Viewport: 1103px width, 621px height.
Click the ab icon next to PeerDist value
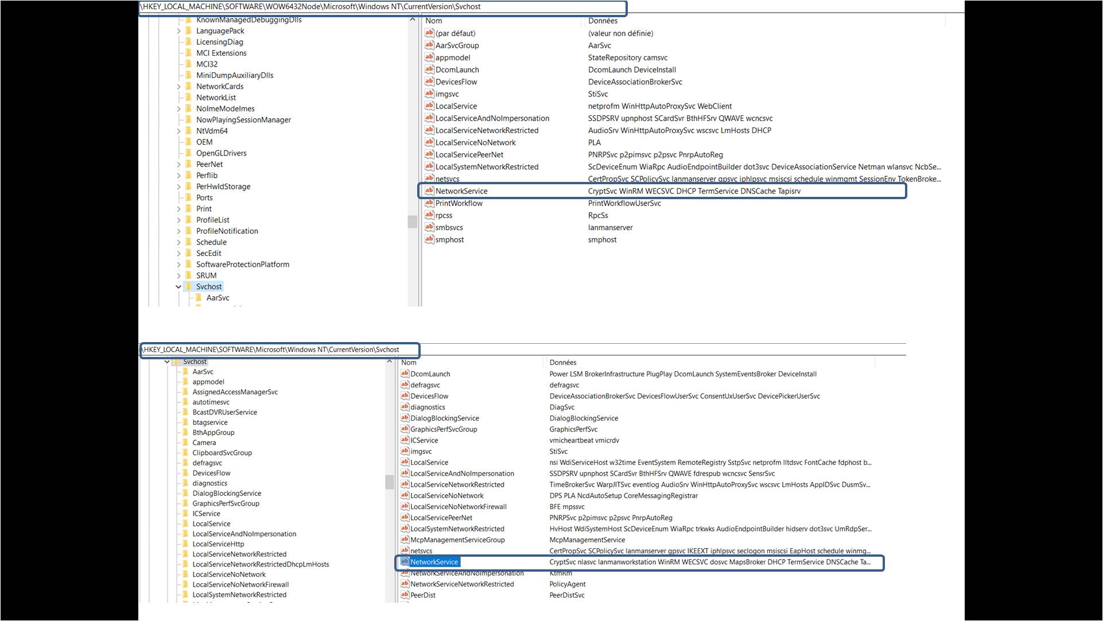[405, 595]
